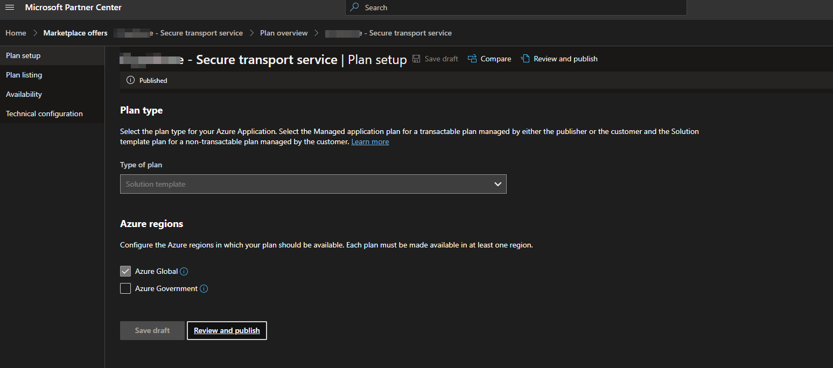This screenshot has height=368, width=833.
Task: Show info tooltip for Azure Global
Action: (x=184, y=272)
